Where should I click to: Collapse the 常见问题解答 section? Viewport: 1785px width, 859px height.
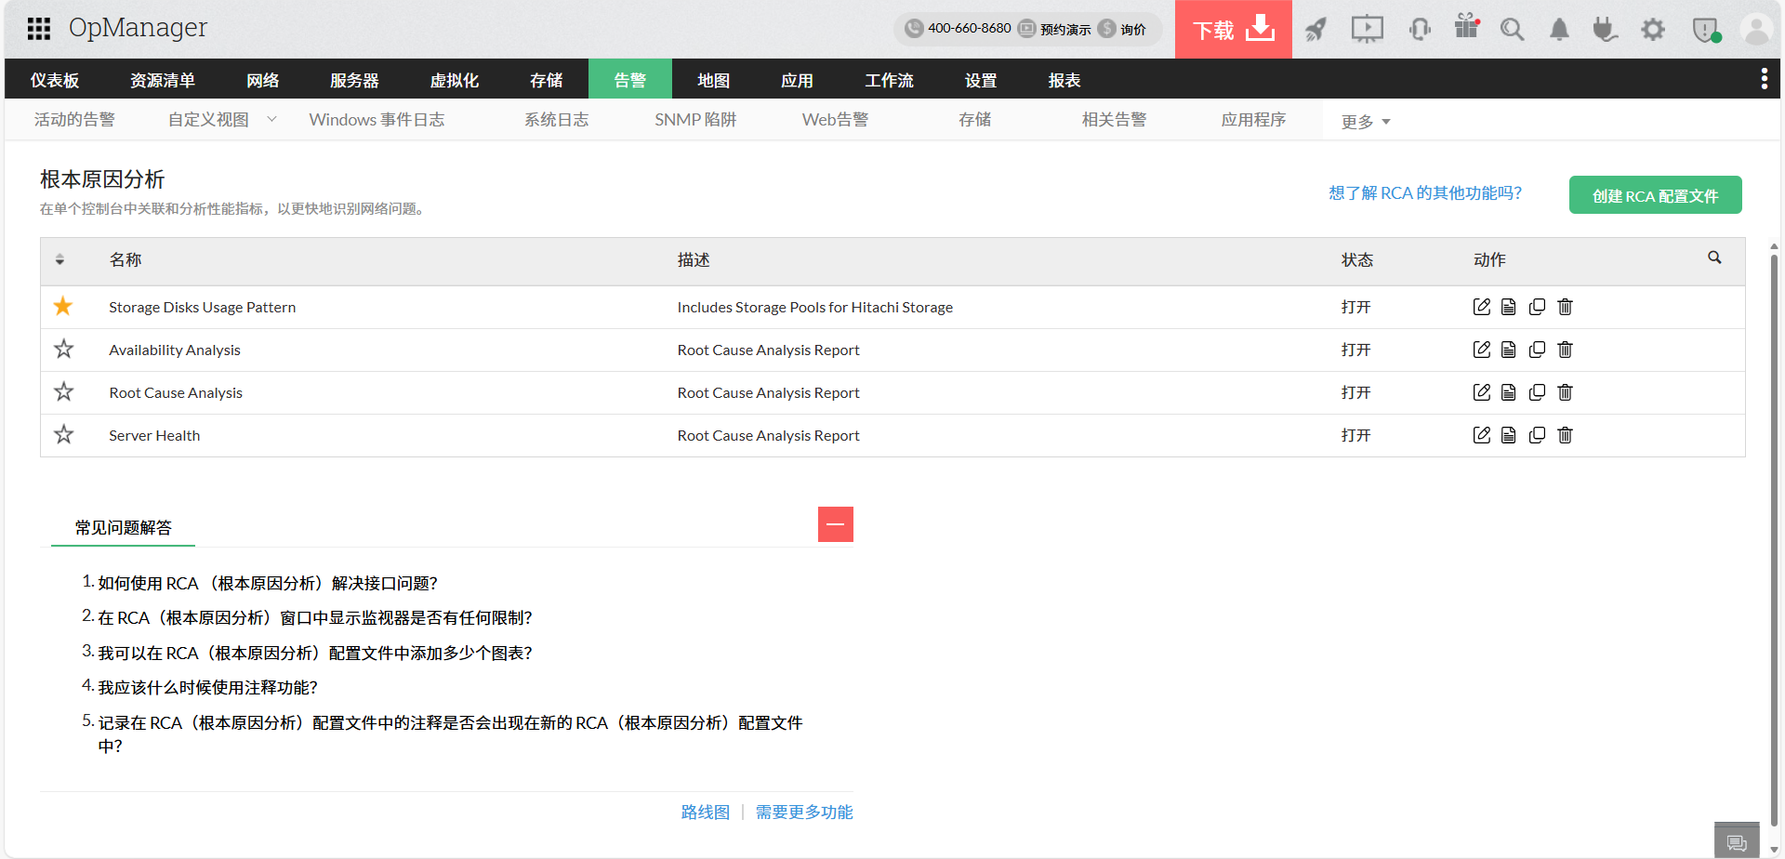[x=835, y=524]
